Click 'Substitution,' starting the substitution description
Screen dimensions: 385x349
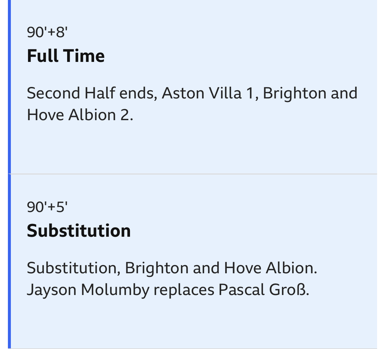click(74, 268)
